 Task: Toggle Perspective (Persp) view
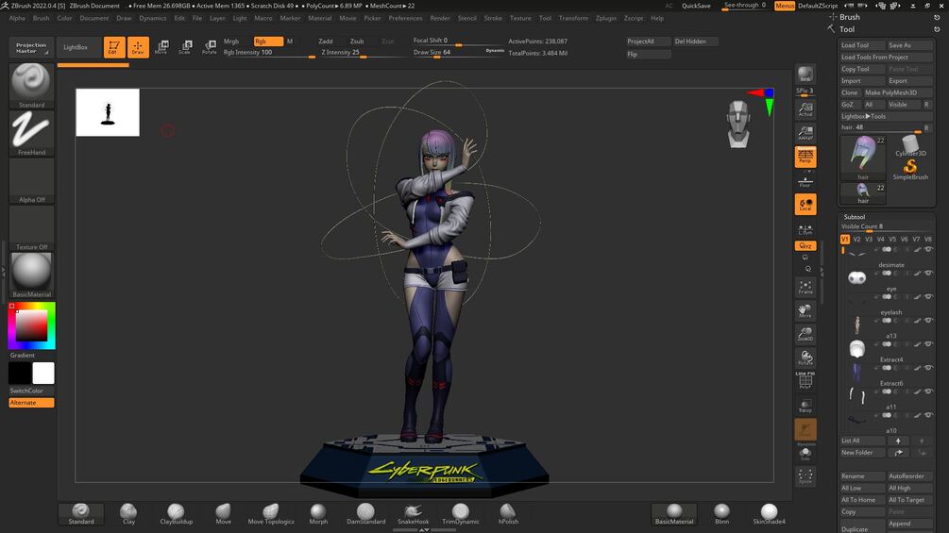point(805,157)
